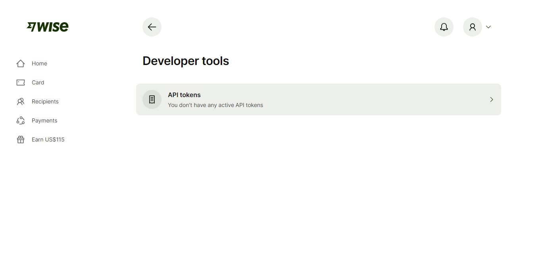Screen dimensions: 542x254
Task: Click the back arrow button
Action: click(152, 27)
